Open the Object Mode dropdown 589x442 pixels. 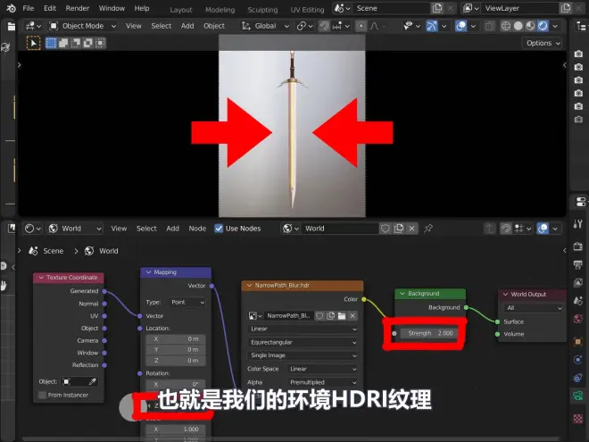click(x=83, y=26)
